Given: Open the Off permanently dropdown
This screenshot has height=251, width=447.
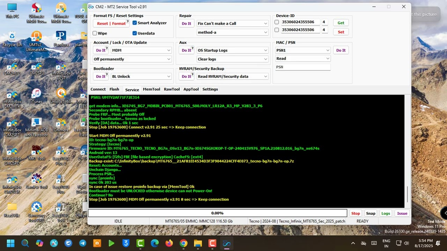Looking at the screenshot, I should point(132,59).
